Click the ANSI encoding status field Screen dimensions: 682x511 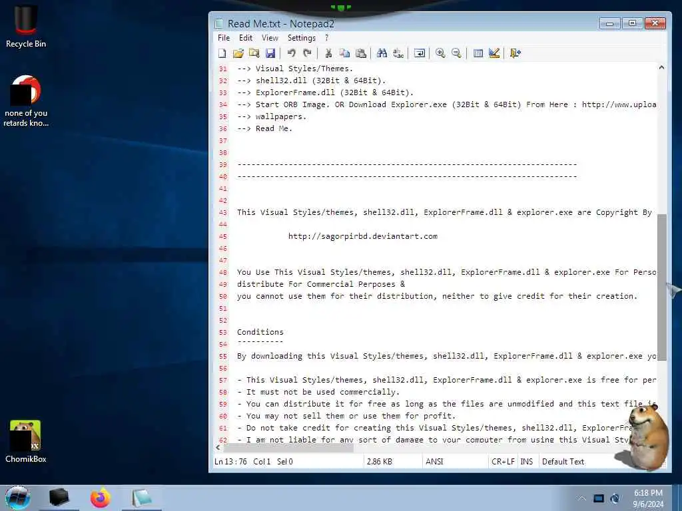click(434, 462)
